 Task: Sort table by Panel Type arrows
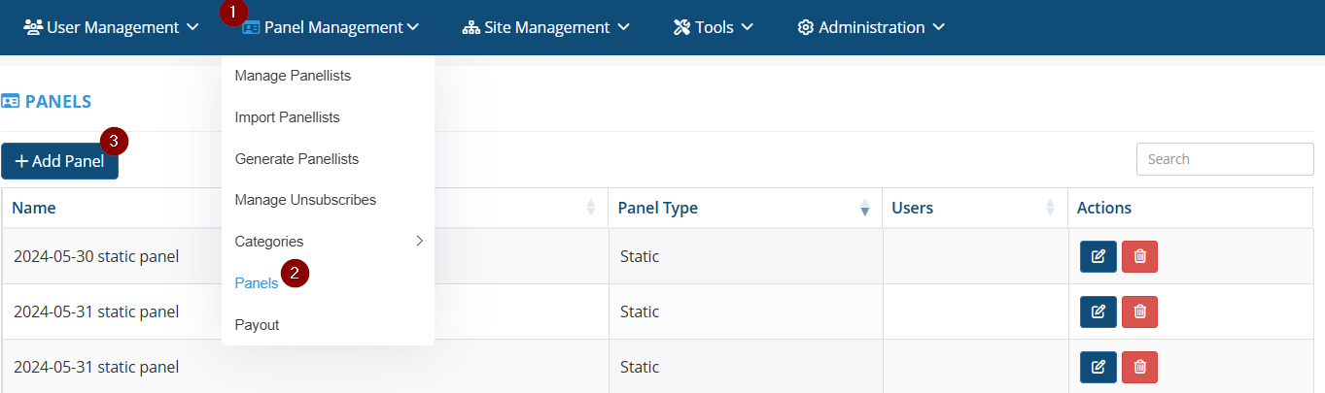[864, 208]
